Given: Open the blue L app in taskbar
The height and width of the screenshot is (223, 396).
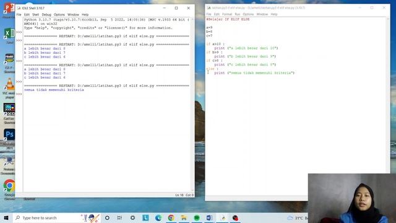Looking at the screenshot, I should pos(145,217).
